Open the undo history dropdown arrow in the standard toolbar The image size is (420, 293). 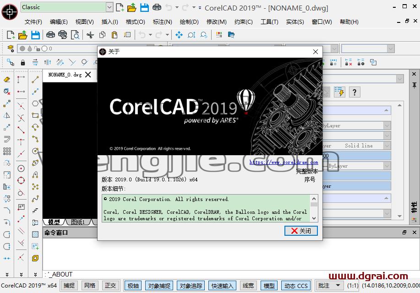tap(150, 35)
